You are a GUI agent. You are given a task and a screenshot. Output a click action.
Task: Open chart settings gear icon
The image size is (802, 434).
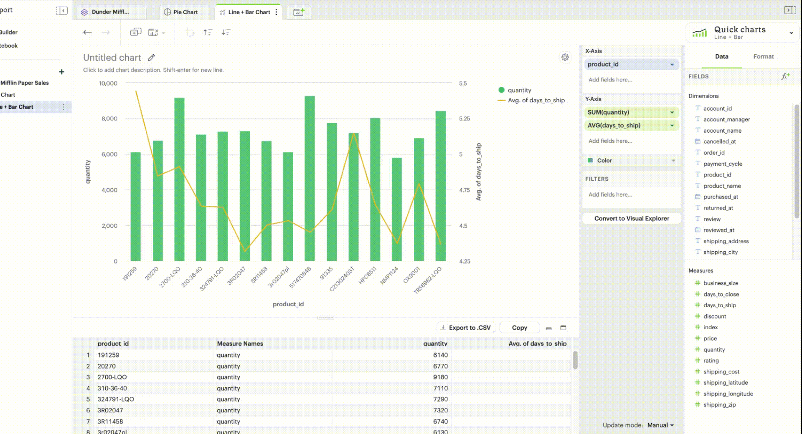[565, 58]
